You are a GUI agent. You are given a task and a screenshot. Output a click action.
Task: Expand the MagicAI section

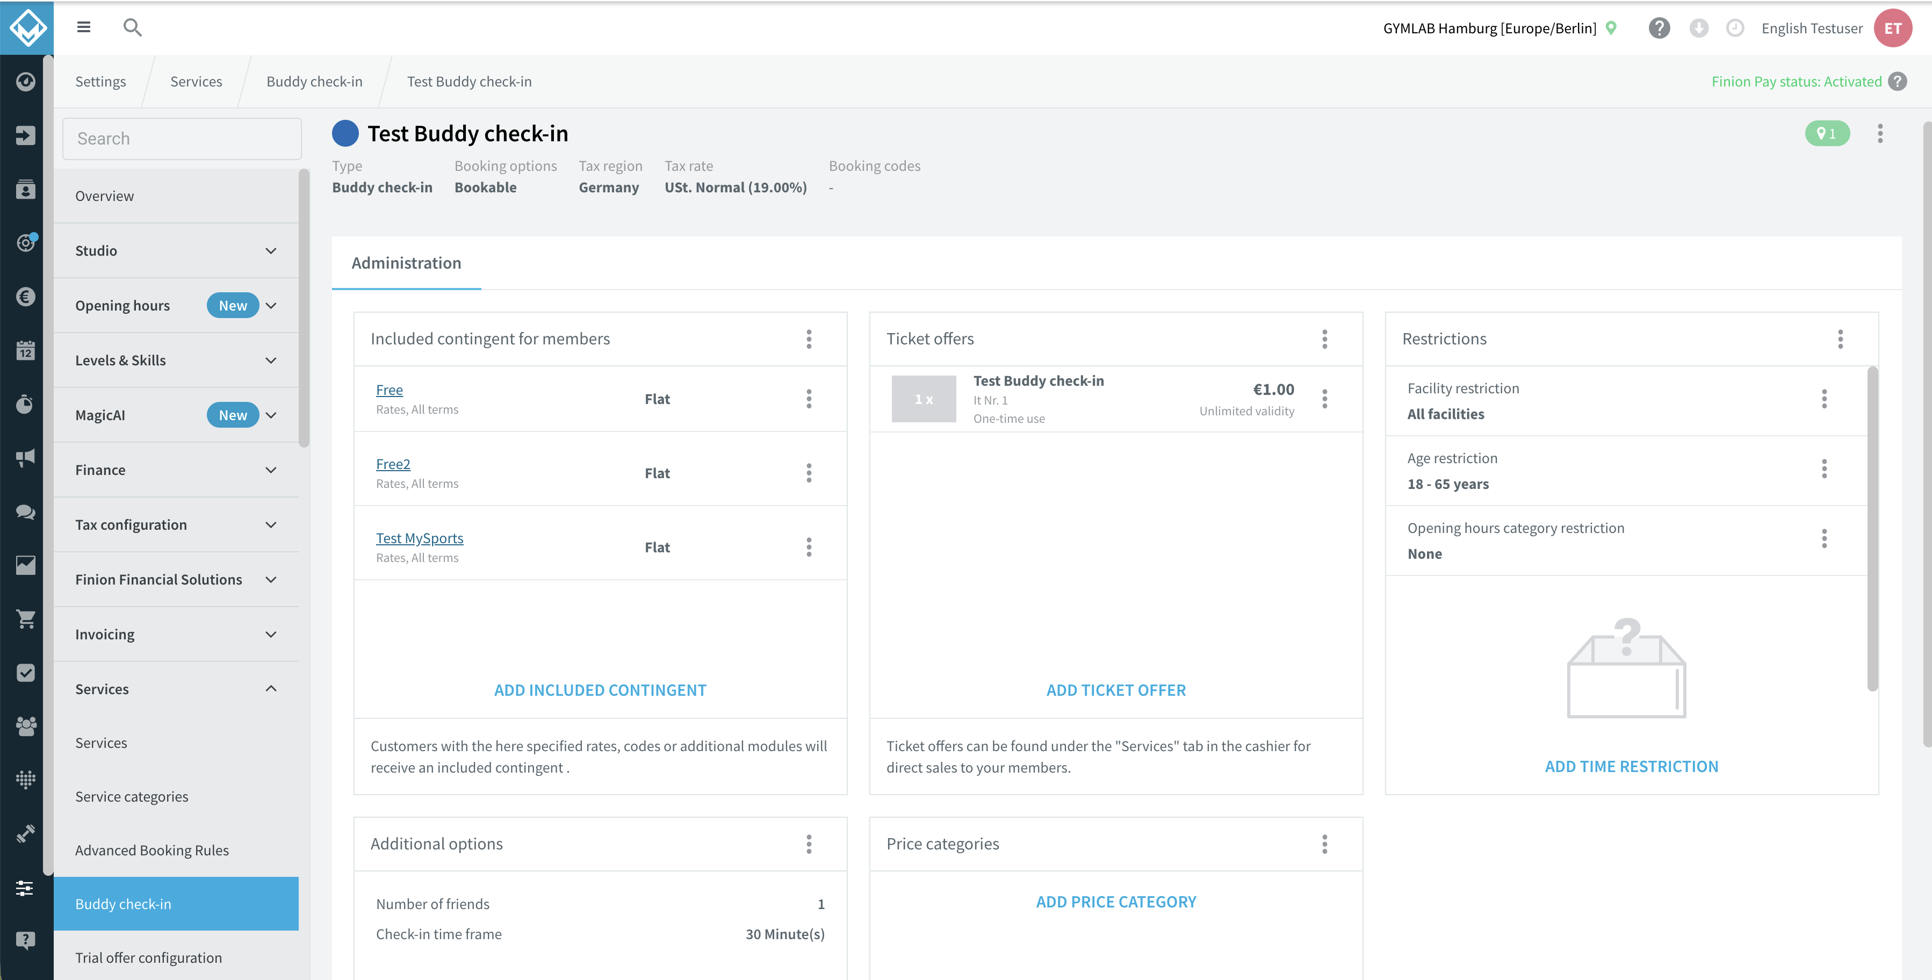pos(176,415)
